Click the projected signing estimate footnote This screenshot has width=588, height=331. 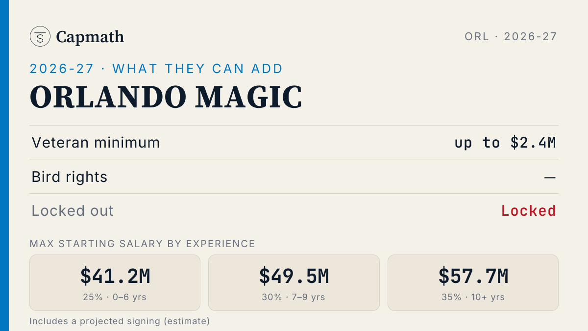(120, 321)
